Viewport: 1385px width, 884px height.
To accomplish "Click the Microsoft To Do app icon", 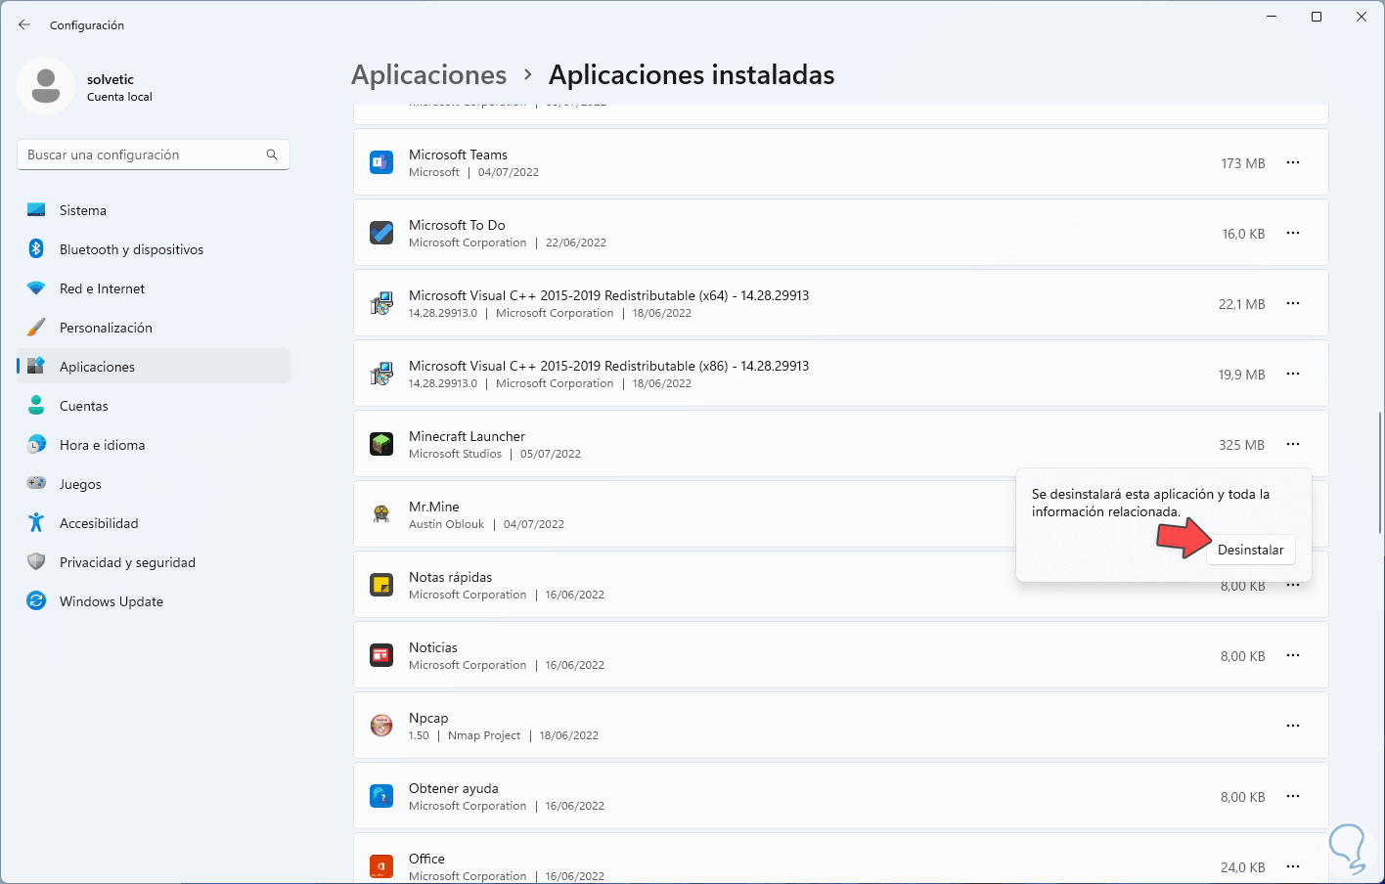I will 381,233.
